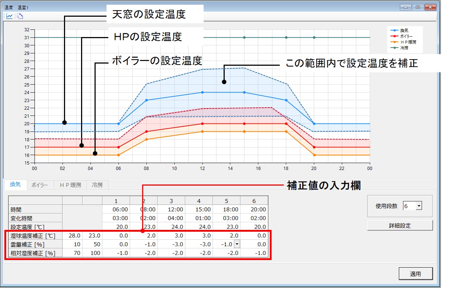The height and width of the screenshot is (288, 453).
Task: Switch to the ボイラー tab
Action: click(x=40, y=185)
